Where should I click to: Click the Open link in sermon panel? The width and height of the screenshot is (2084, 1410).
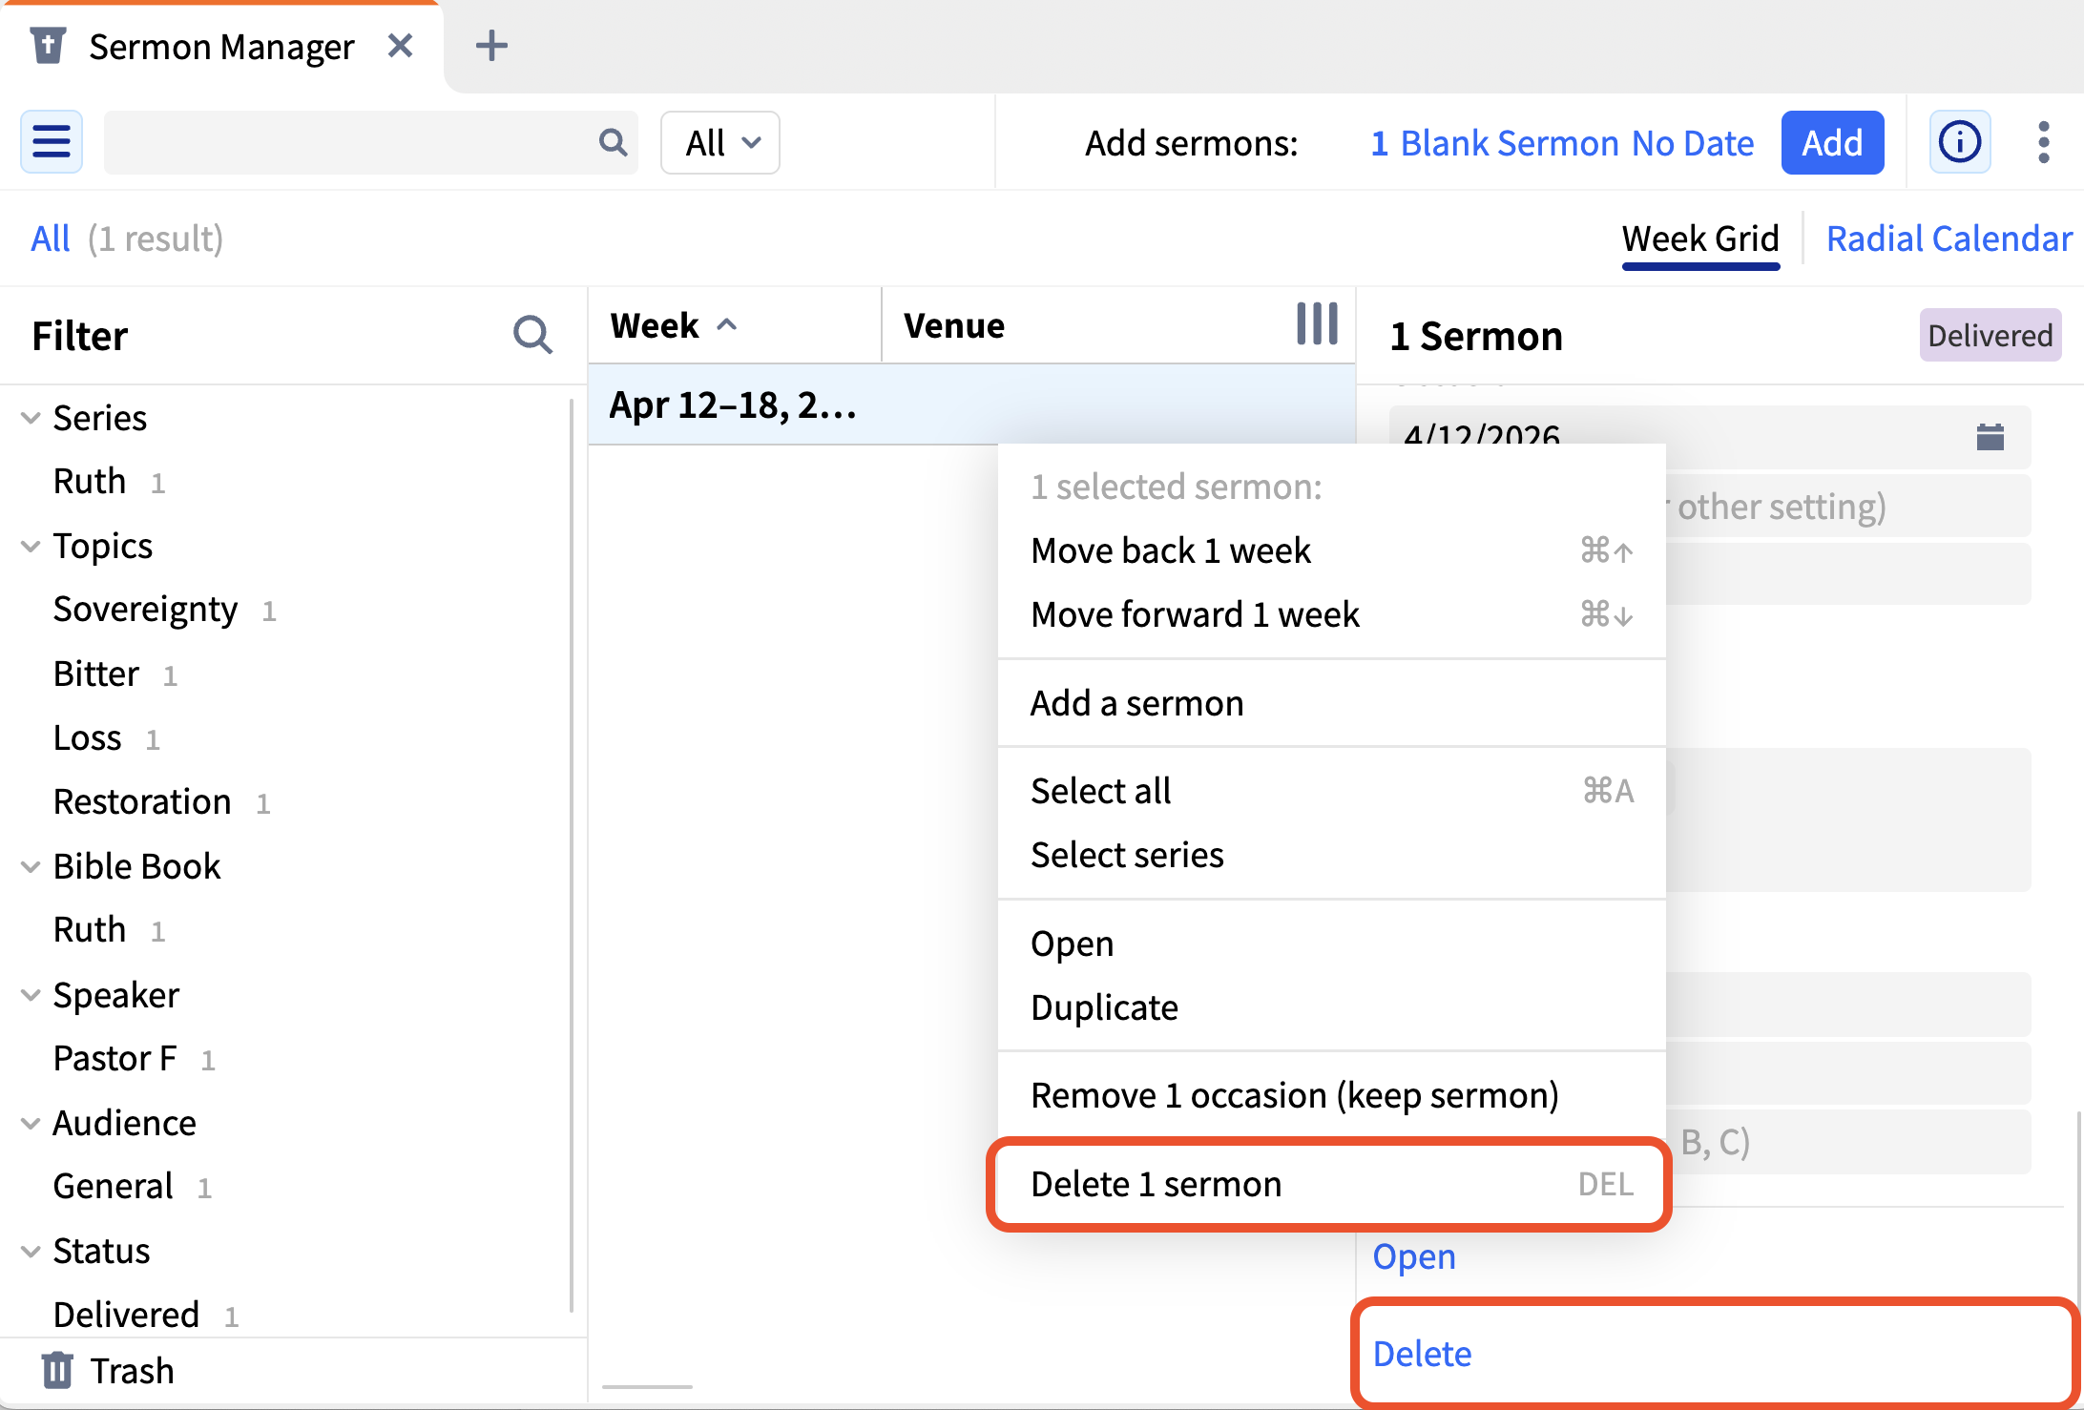pyautogui.click(x=1414, y=1256)
